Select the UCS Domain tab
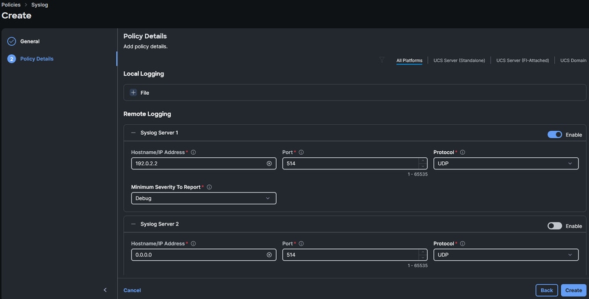The height and width of the screenshot is (299, 589). pos(573,60)
